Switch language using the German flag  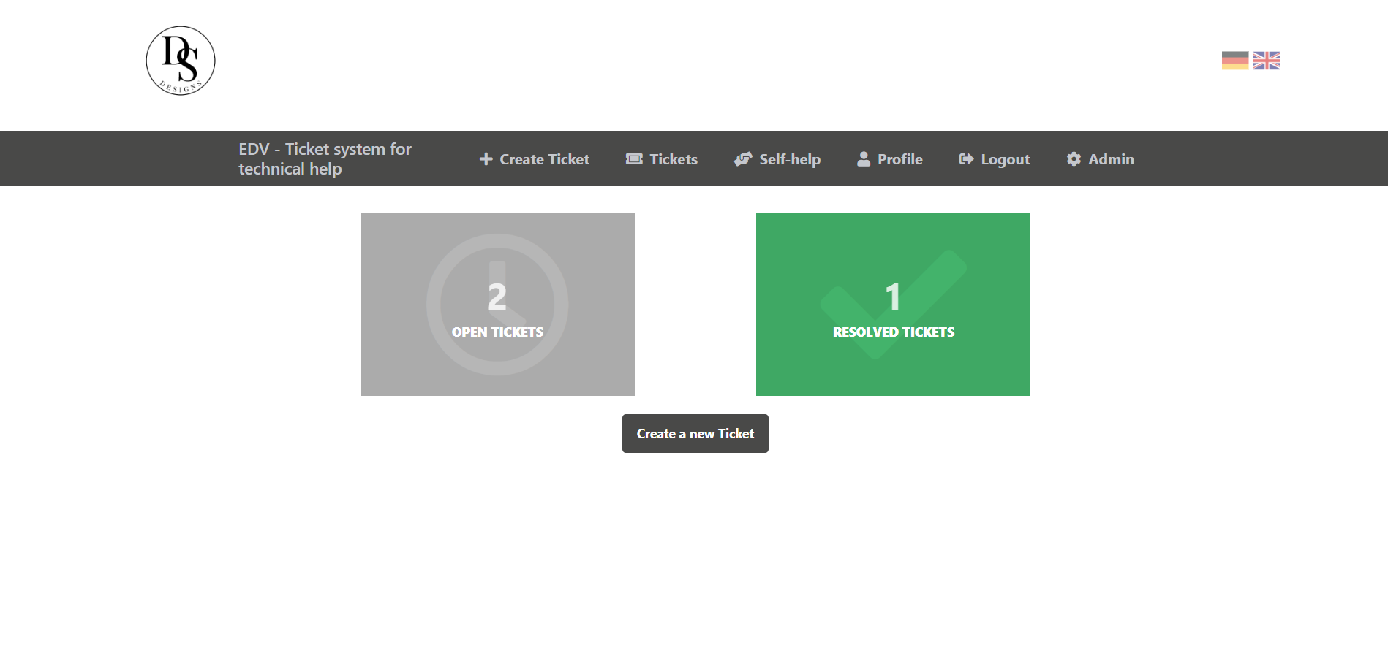click(x=1234, y=61)
